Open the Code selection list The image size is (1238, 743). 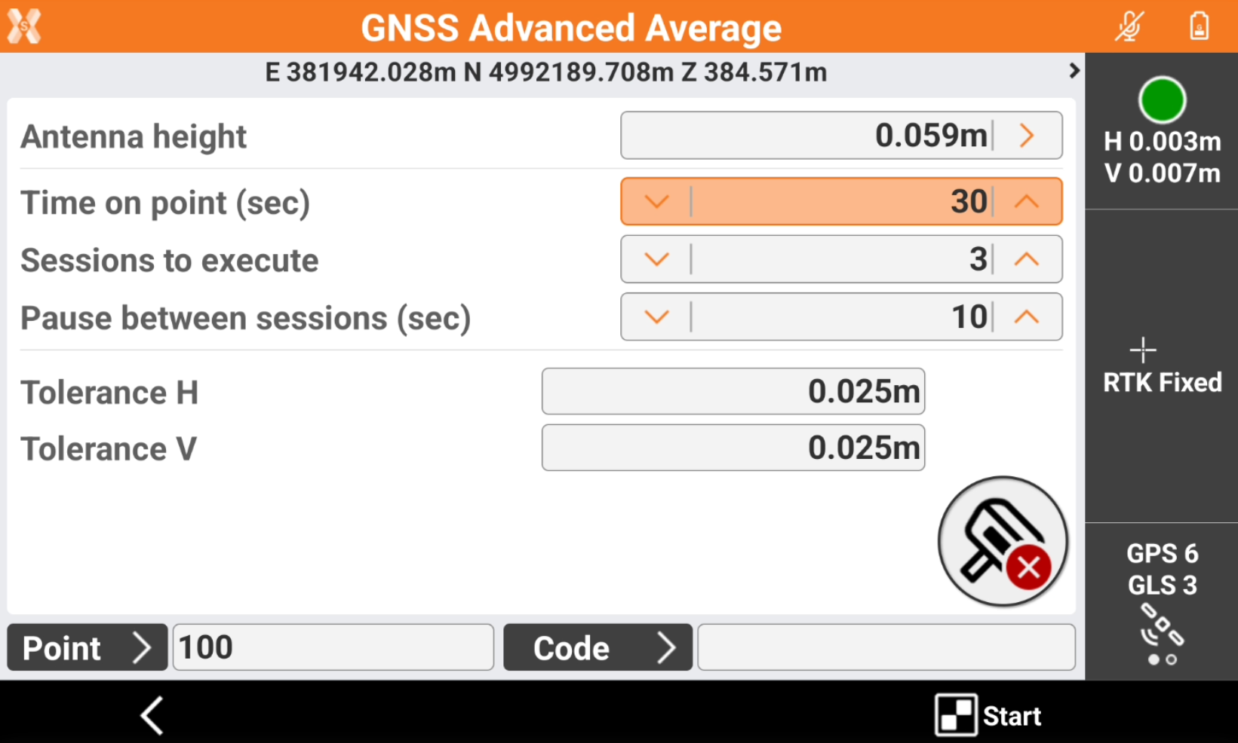[x=597, y=647]
